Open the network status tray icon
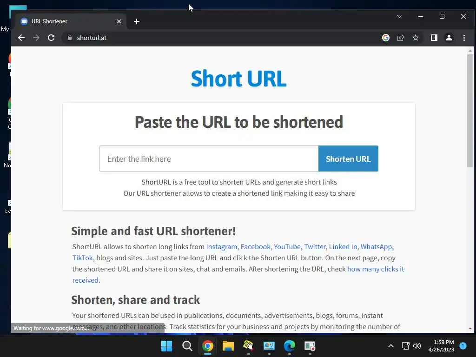 coord(405,346)
